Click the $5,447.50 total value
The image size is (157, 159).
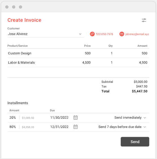tap(139, 91)
